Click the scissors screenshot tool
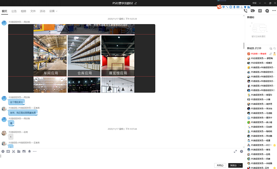The width and height of the screenshot is (277, 169). pyautogui.click(x=13, y=151)
